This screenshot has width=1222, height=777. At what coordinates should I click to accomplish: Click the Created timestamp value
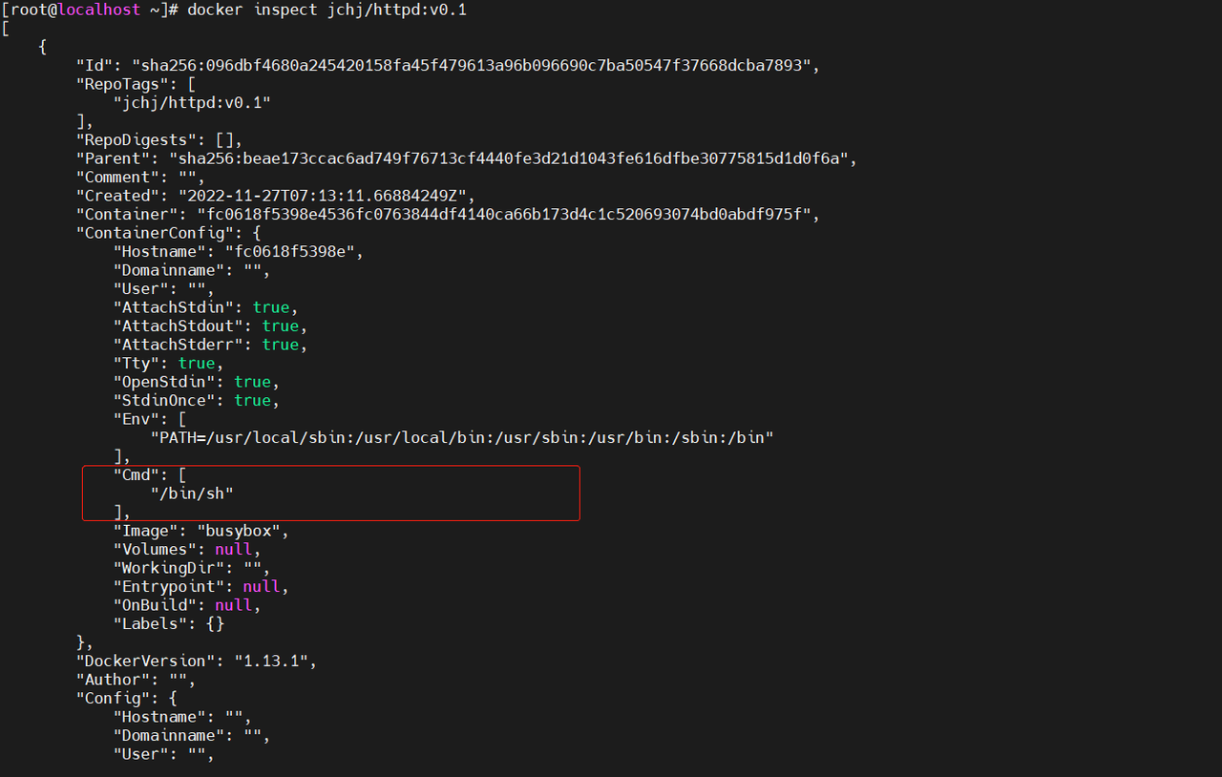click(x=327, y=196)
